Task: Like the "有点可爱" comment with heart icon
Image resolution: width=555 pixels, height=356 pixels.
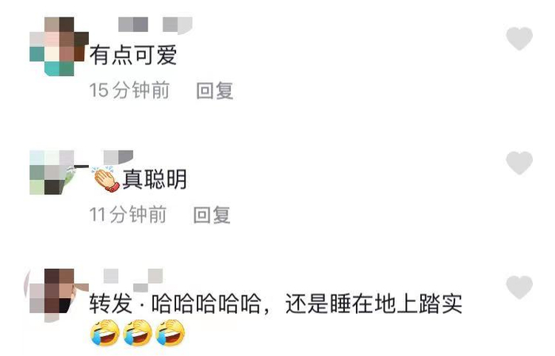Action: 519,38
